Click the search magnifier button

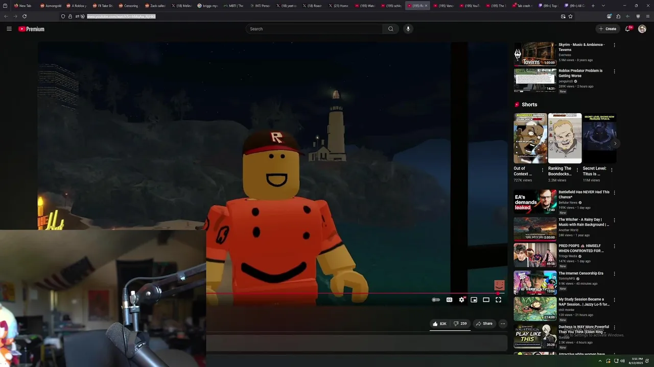coord(391,29)
